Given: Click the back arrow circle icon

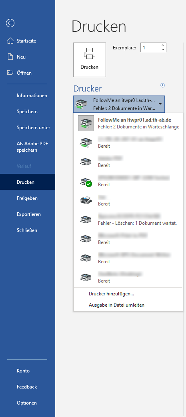Looking at the screenshot, I should point(10,23).
